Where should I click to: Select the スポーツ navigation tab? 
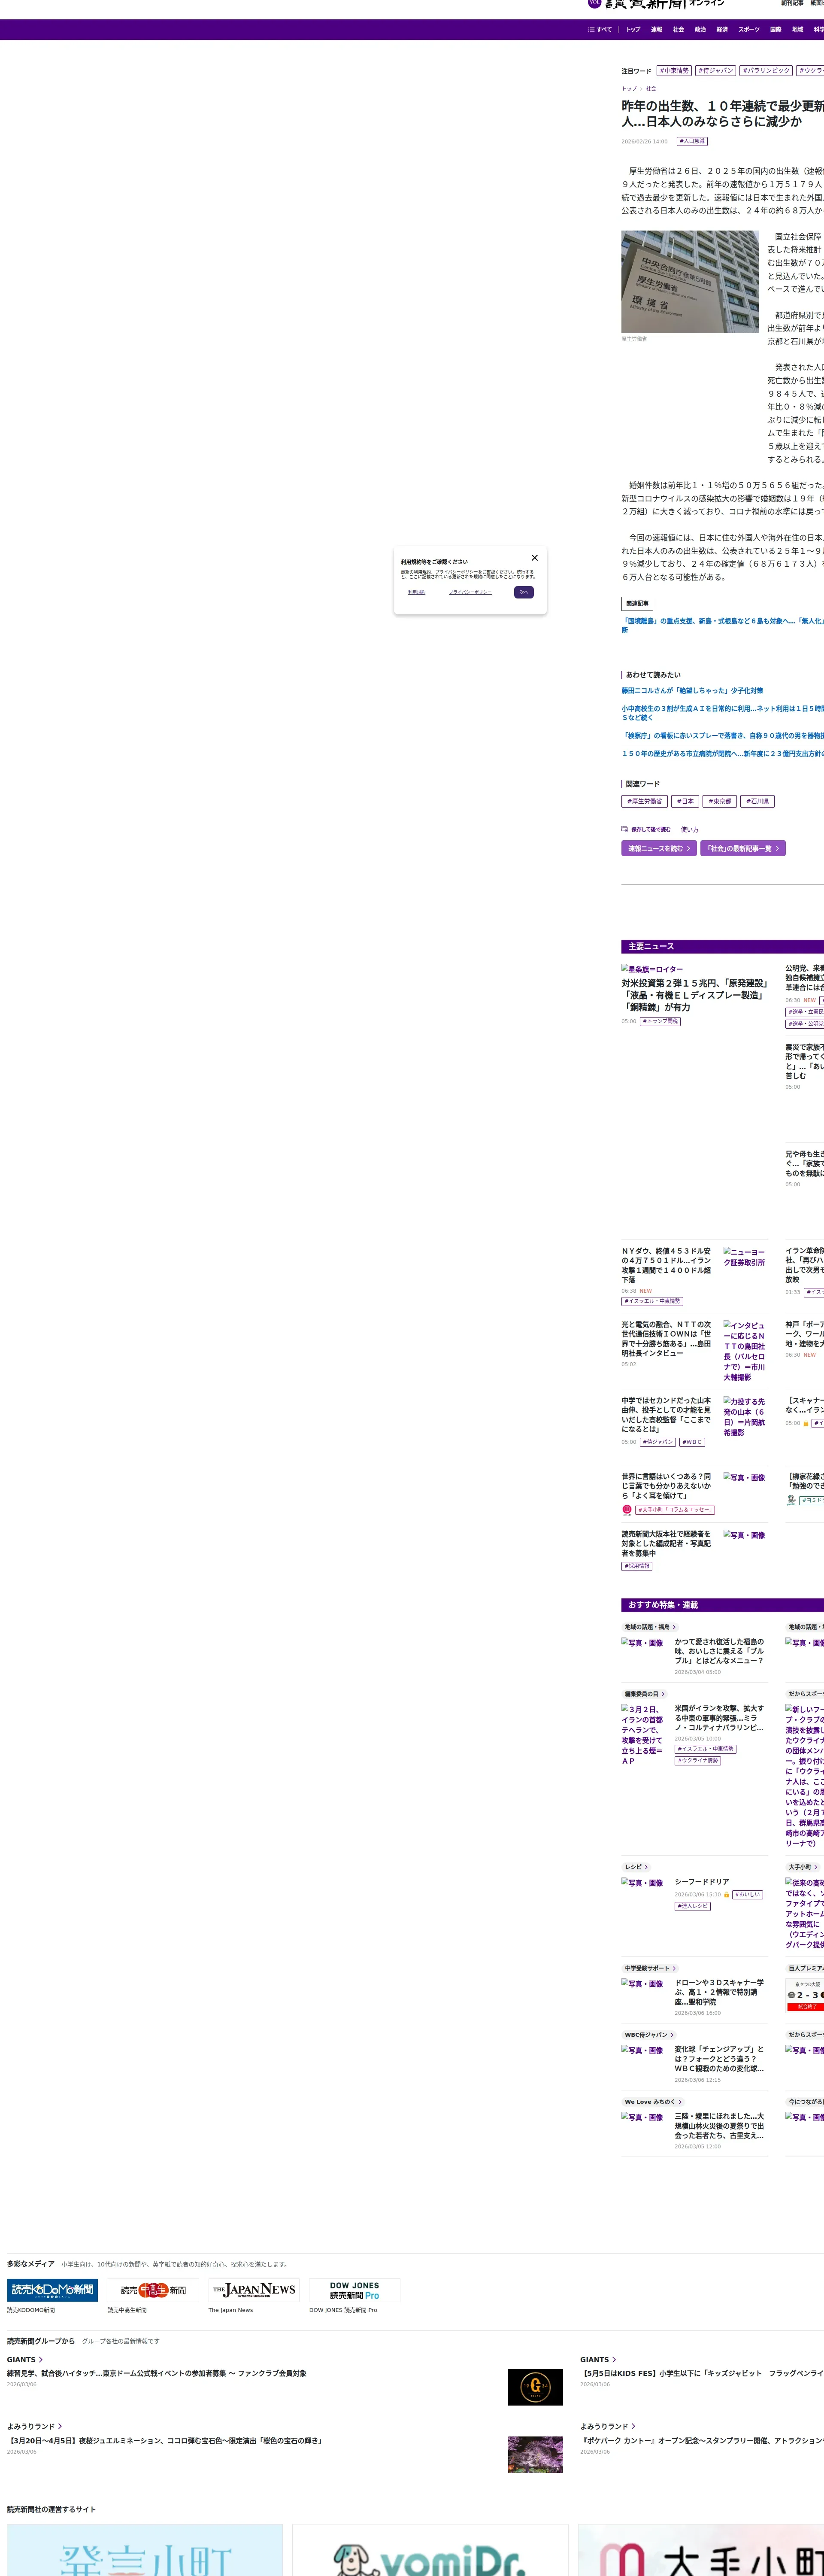(749, 30)
